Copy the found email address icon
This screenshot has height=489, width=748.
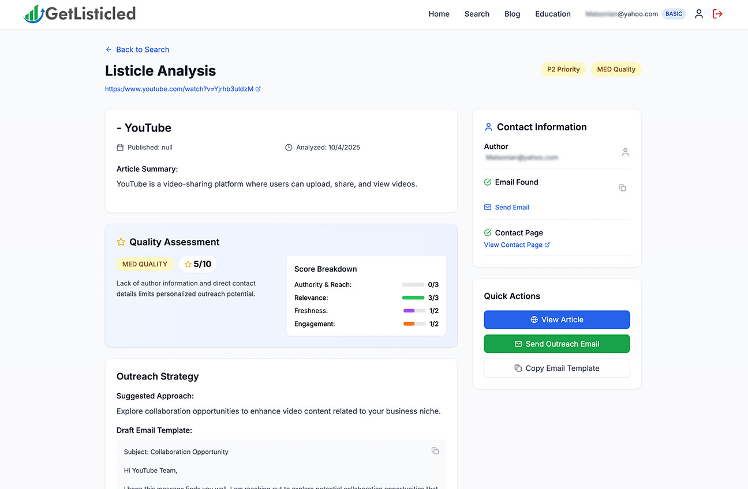622,188
